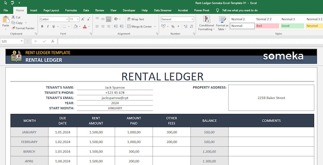Decrease font size with the smaller A
This screenshot has height=165, width=323.
[89, 19]
